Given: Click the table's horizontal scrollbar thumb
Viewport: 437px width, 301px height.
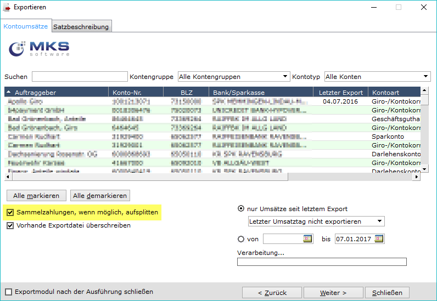Looking at the screenshot, I should point(150,177).
